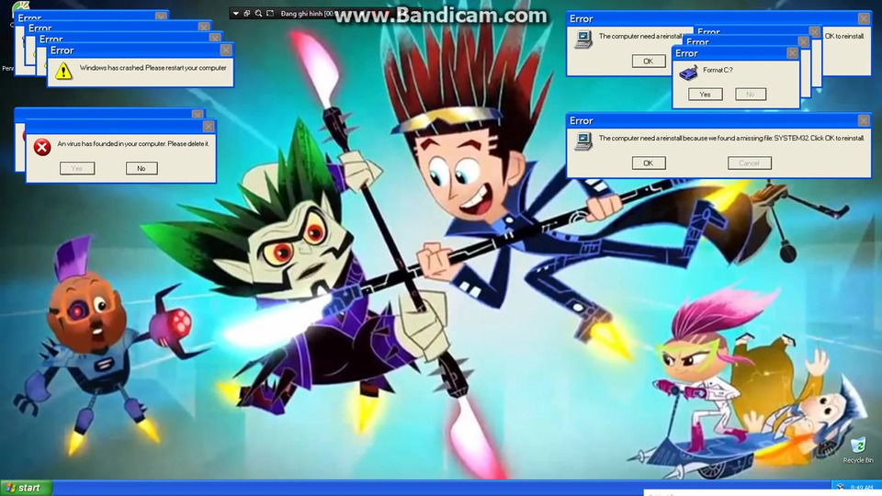Viewport: 882px width, 496px height.
Task: Click the computer icon in the top-right reinstall dialog
Action: (583, 39)
